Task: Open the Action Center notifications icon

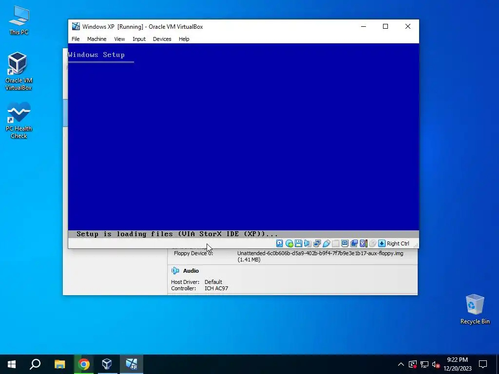Action: 483,364
